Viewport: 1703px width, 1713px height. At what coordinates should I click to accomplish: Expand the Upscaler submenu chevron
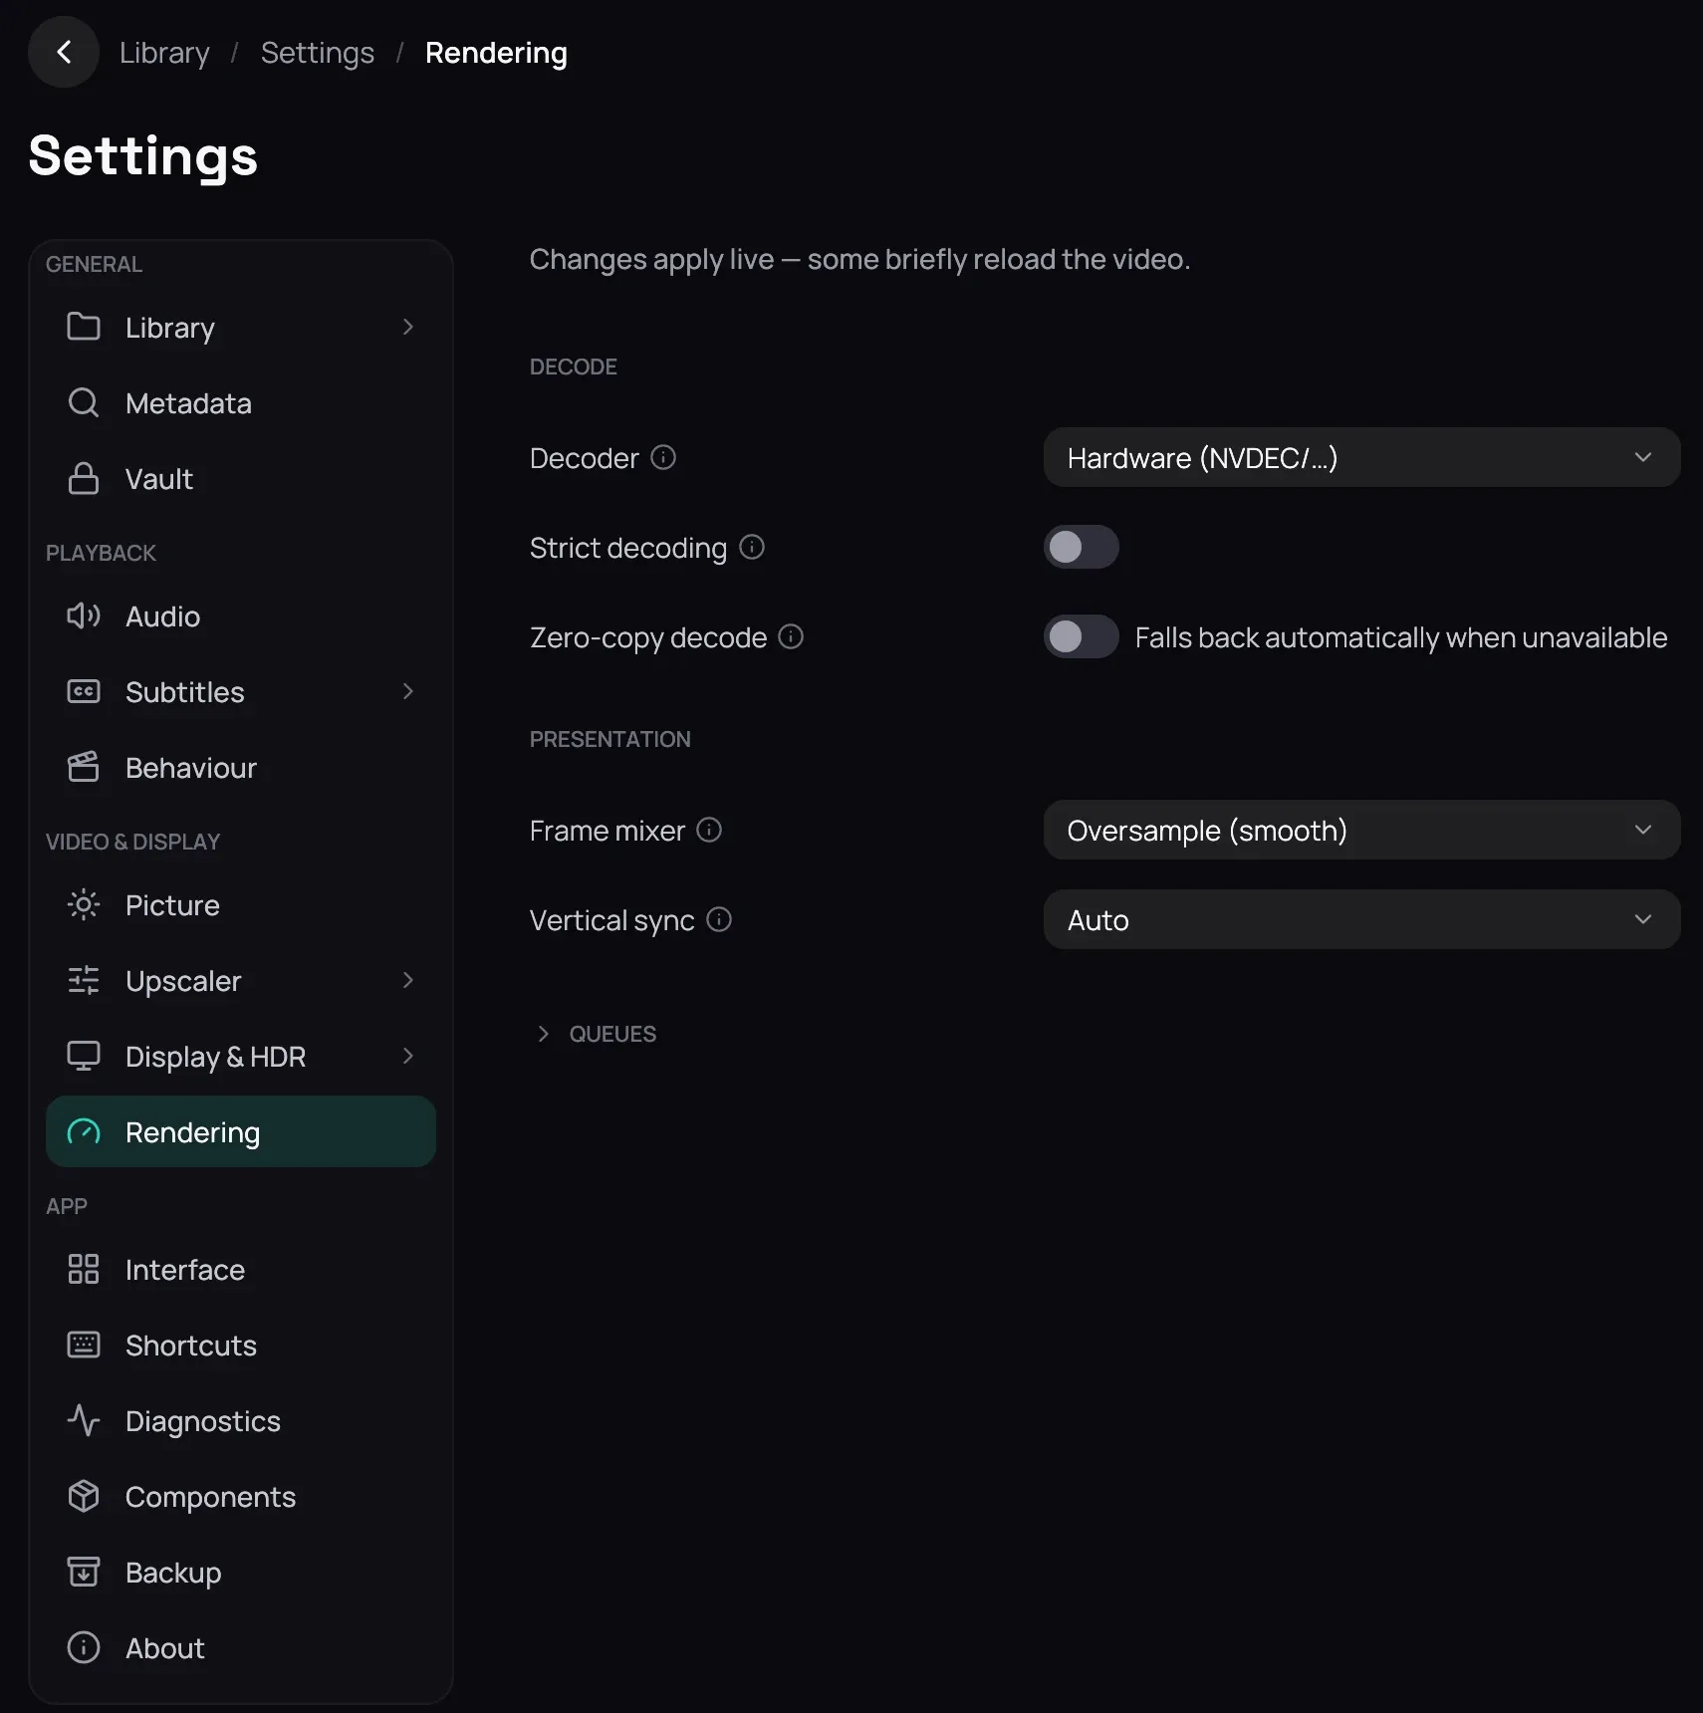pyautogui.click(x=407, y=980)
